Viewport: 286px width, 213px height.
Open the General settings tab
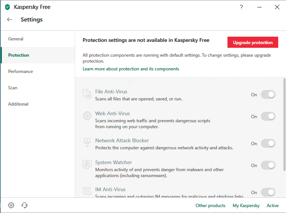(16, 39)
